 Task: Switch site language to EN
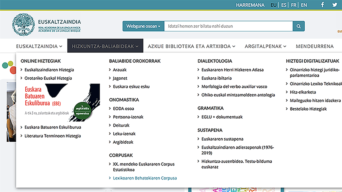click(304, 5)
